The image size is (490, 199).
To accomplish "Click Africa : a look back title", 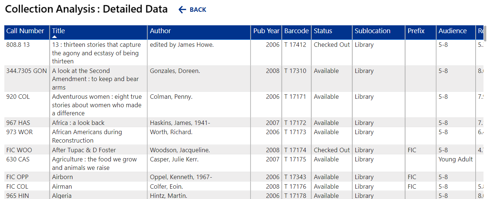I will click(78, 123).
